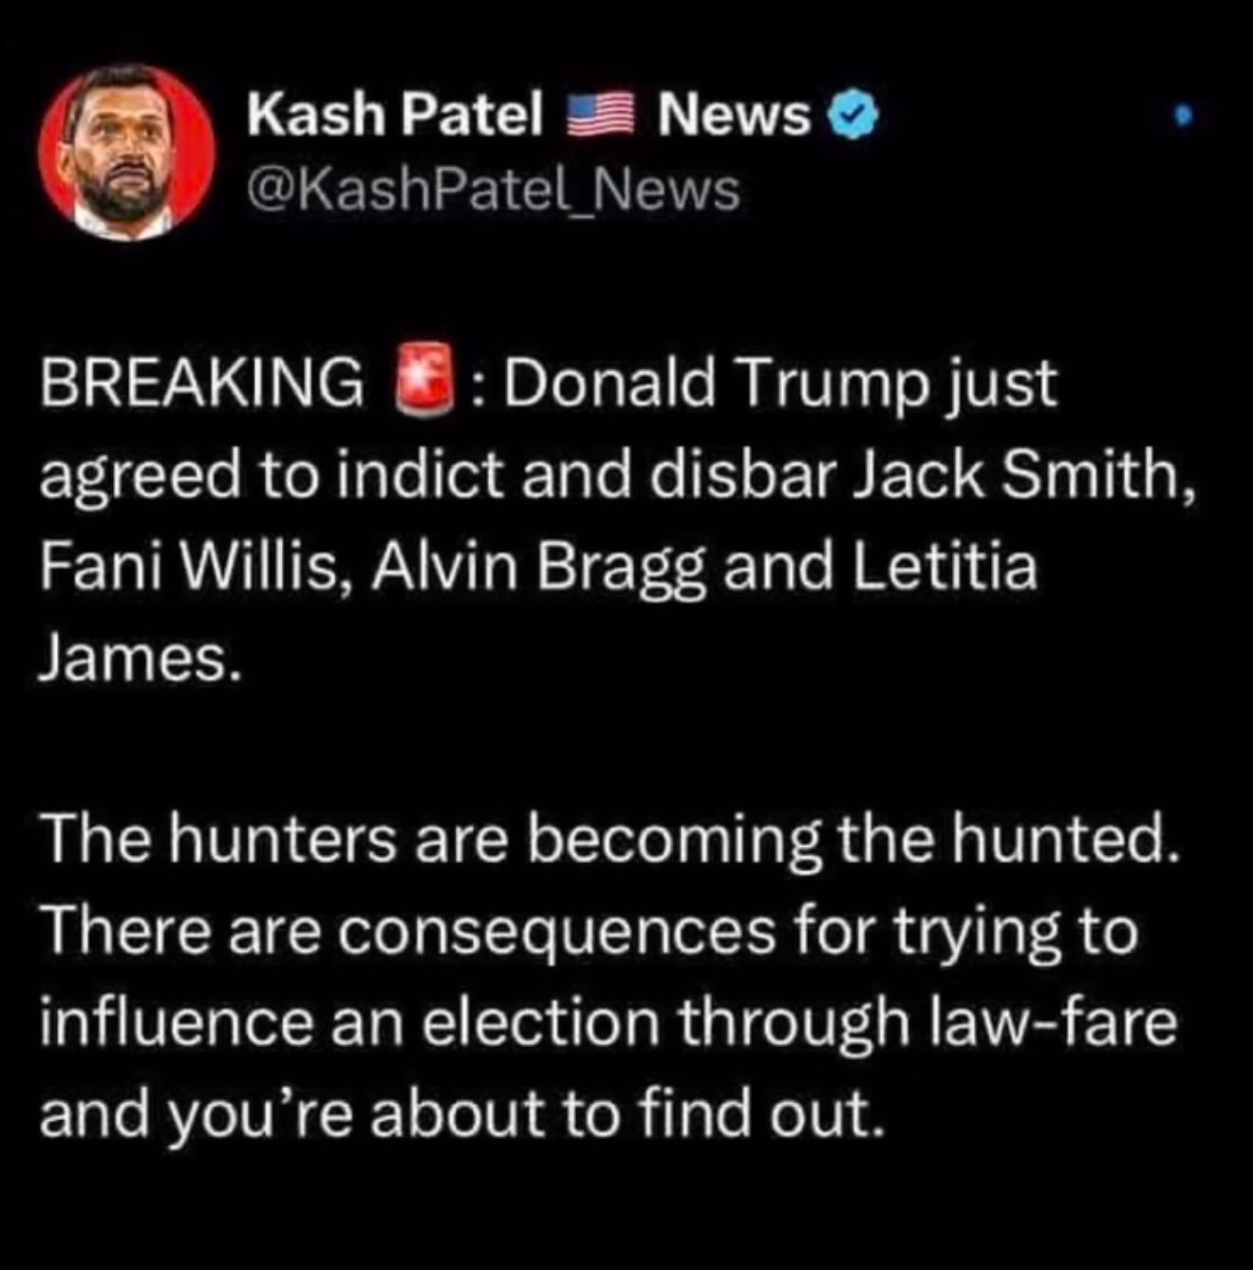Viewport: 1253px width, 1270px height.
Task: Click the word "James." ending the first paragraph
Action: (x=136, y=657)
